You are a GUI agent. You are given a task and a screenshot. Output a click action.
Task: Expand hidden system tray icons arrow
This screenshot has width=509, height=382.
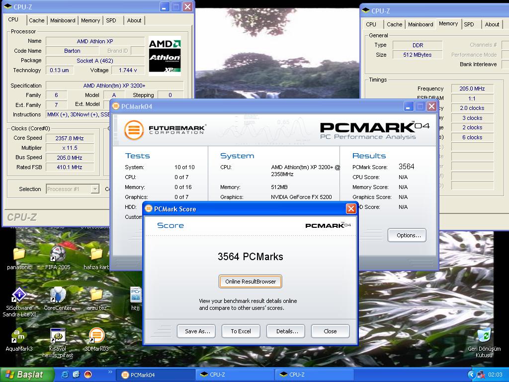coord(471,375)
